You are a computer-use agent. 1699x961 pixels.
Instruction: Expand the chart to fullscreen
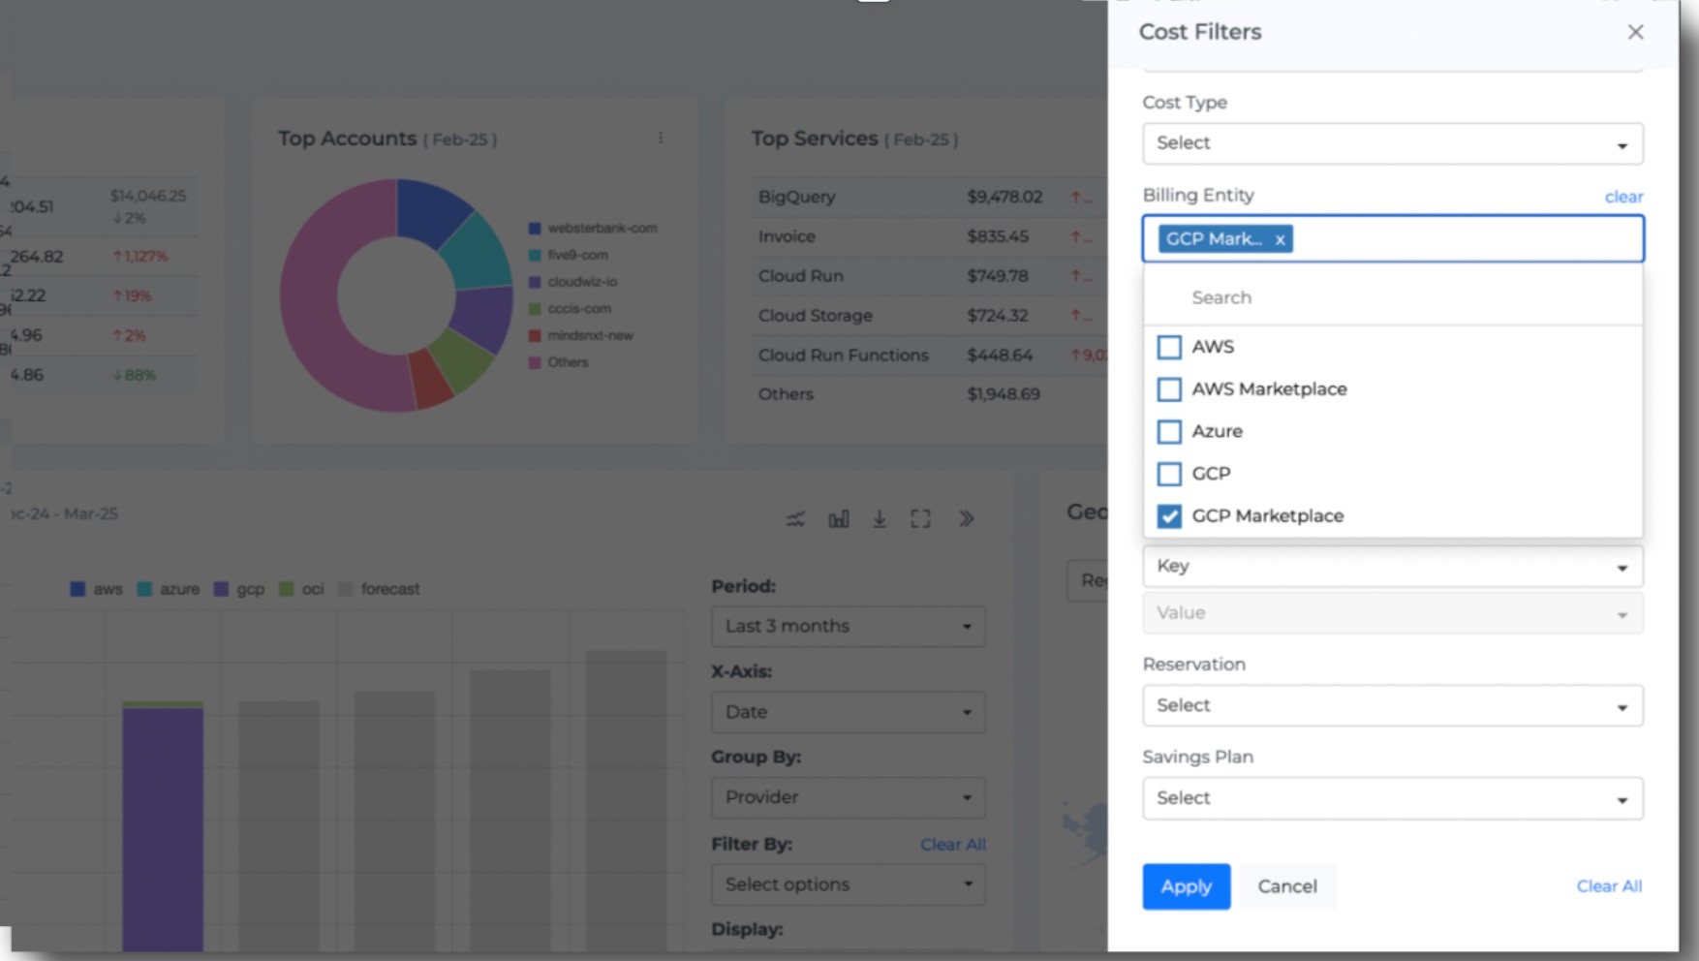point(920,519)
